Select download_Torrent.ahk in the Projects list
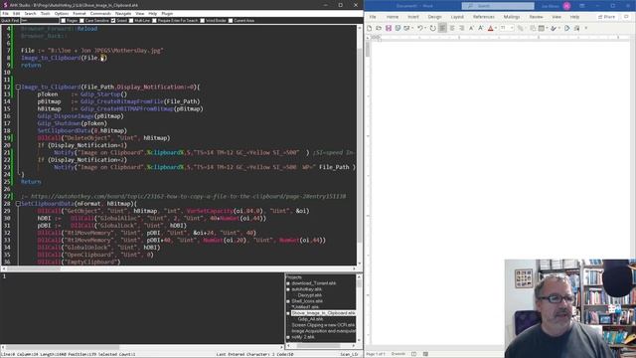 tap(314, 283)
